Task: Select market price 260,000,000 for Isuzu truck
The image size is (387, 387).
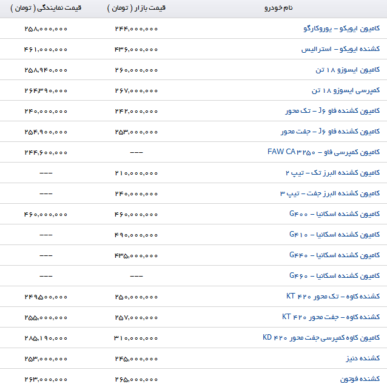Action: 136,70
